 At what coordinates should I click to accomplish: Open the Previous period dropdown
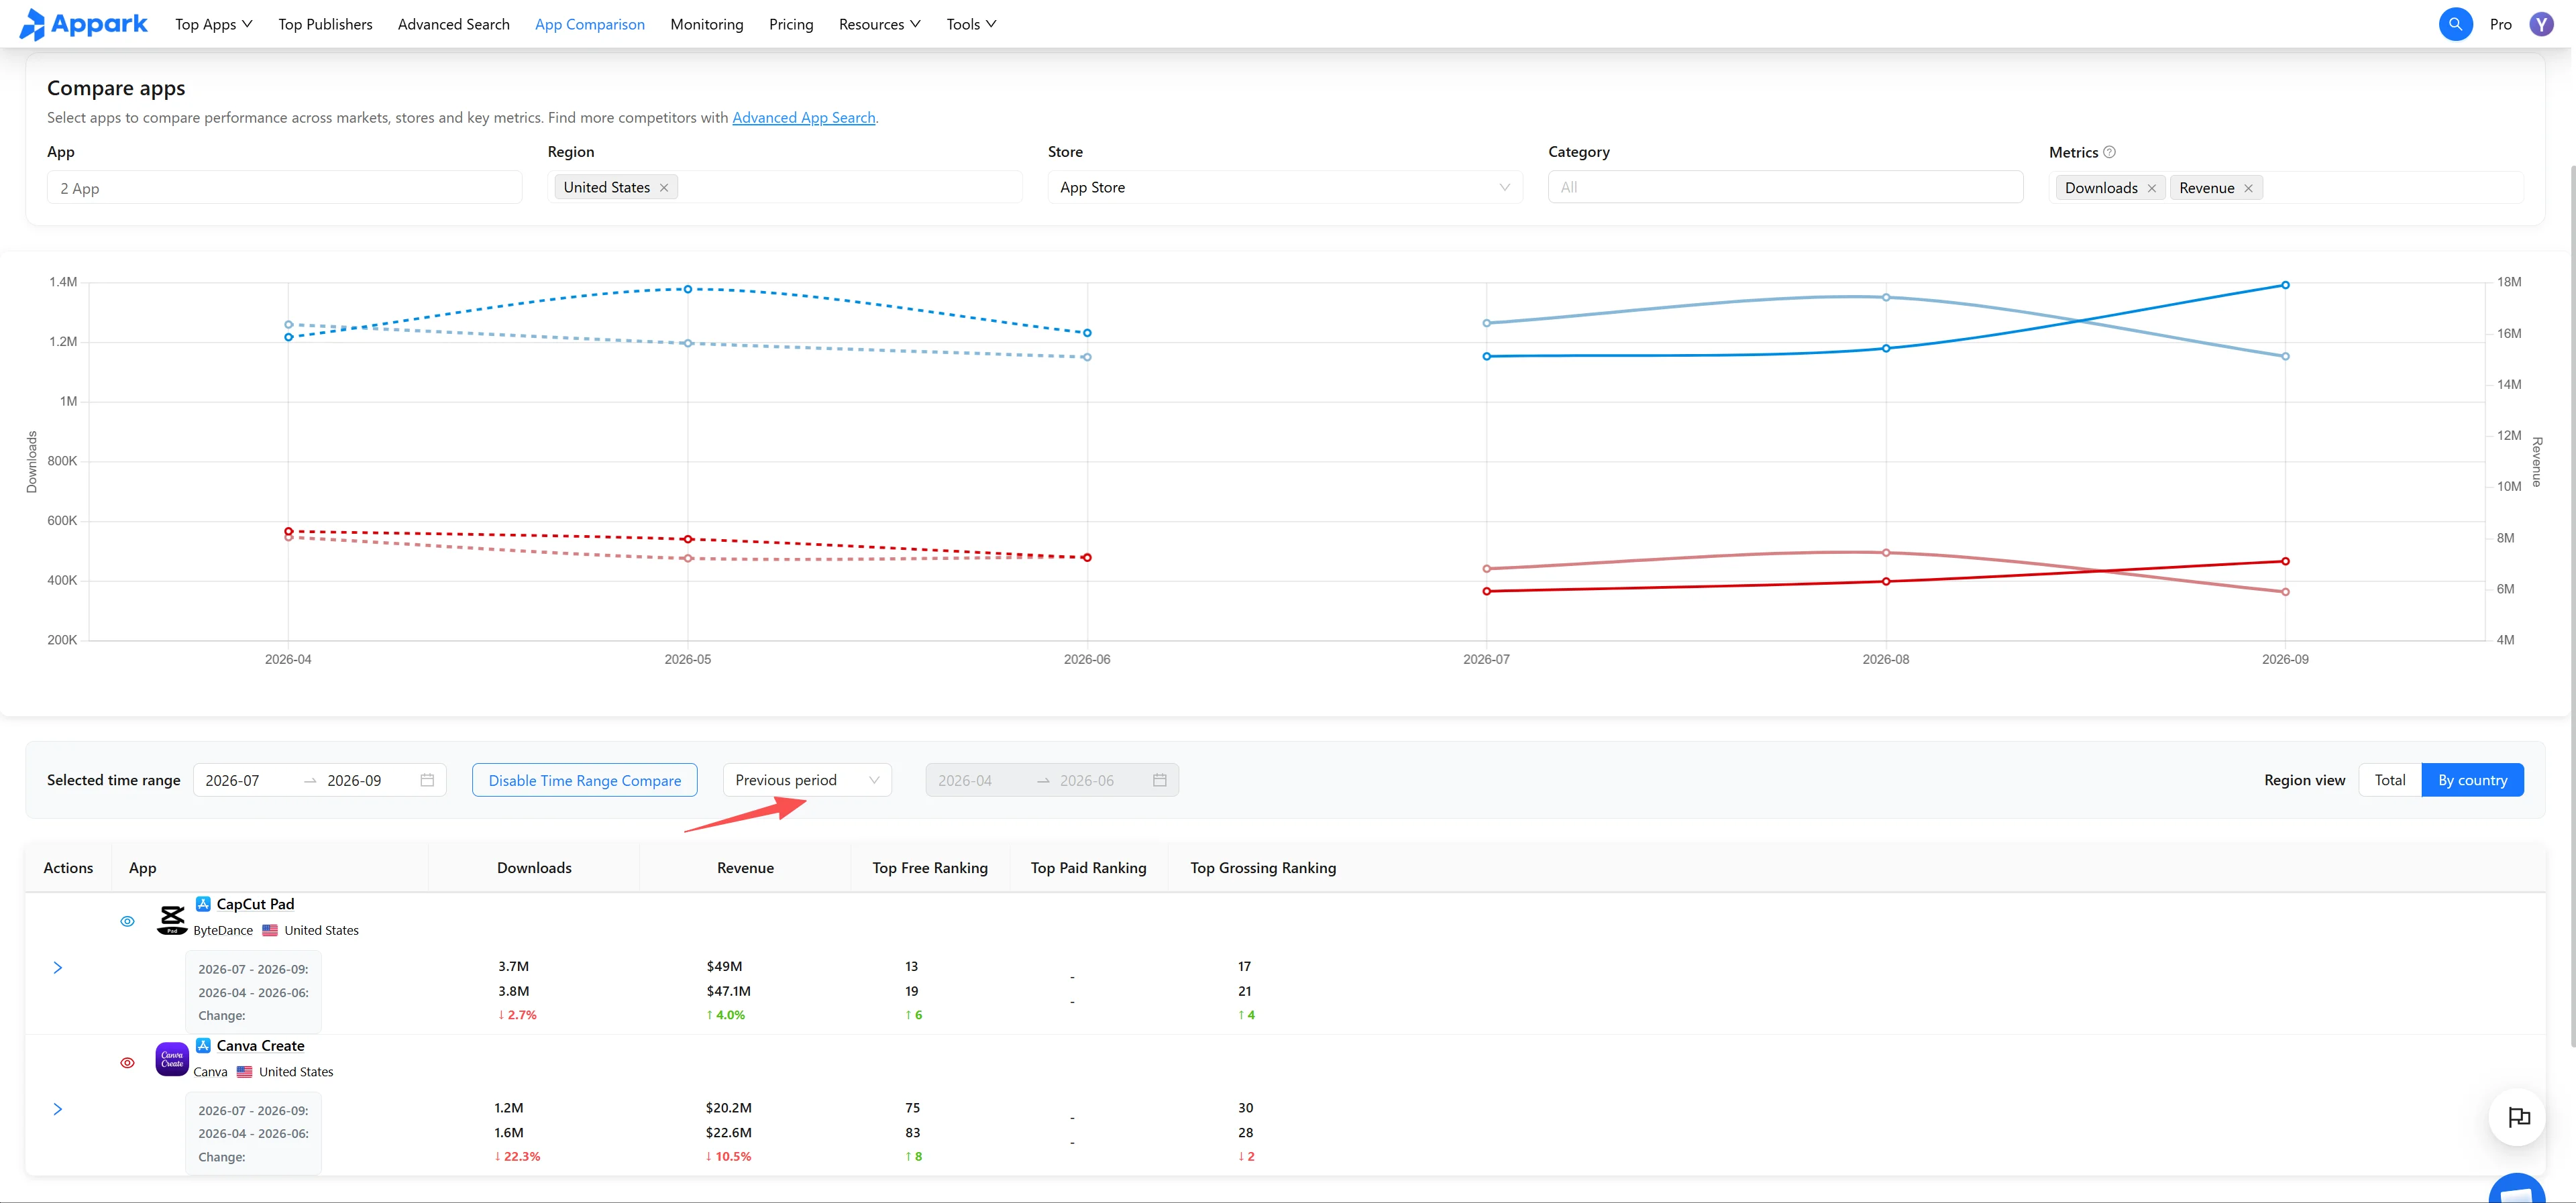(807, 780)
